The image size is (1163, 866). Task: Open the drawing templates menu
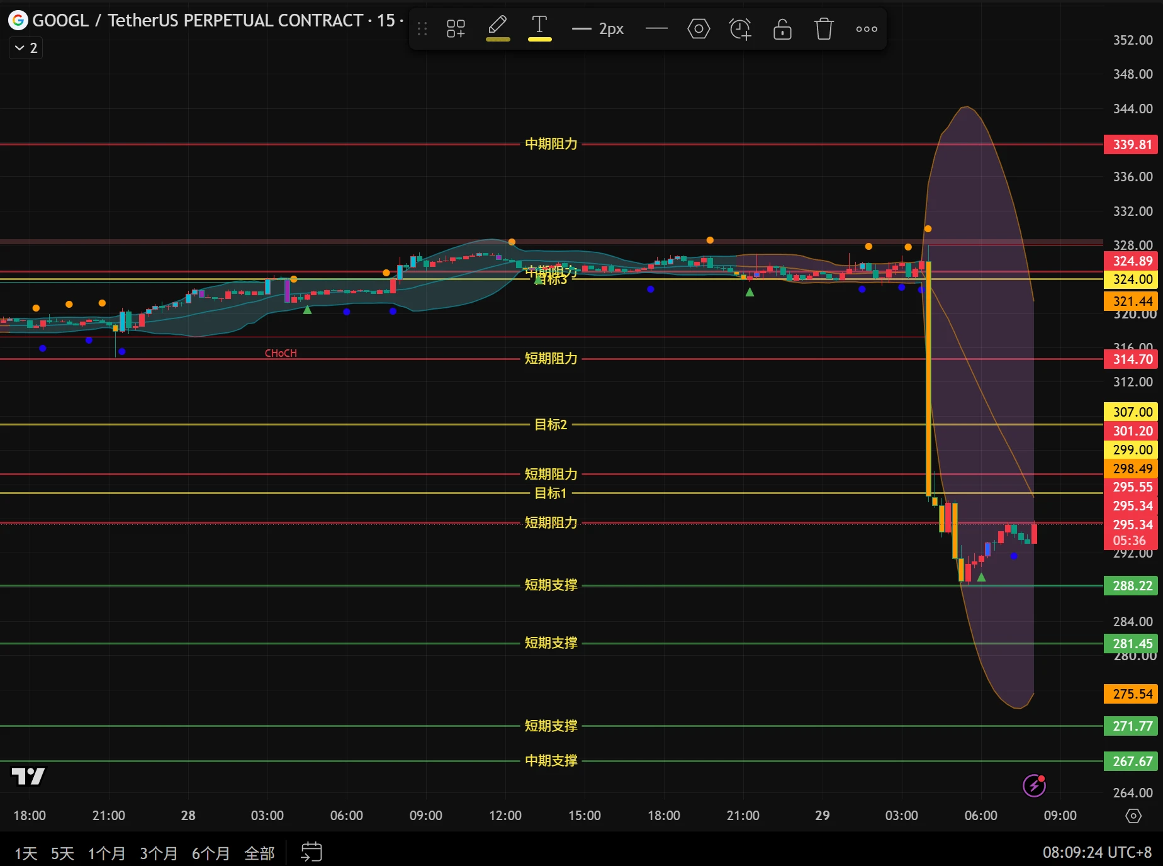click(x=456, y=29)
